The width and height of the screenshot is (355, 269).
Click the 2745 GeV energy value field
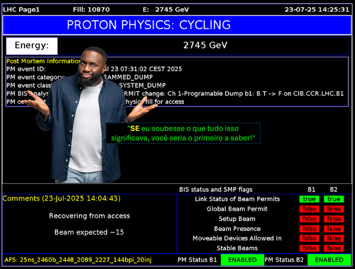205,46
